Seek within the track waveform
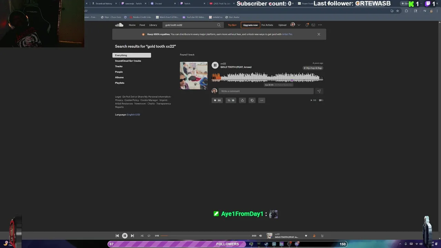The height and width of the screenshot is (248, 441). pyautogui.click(x=267, y=77)
